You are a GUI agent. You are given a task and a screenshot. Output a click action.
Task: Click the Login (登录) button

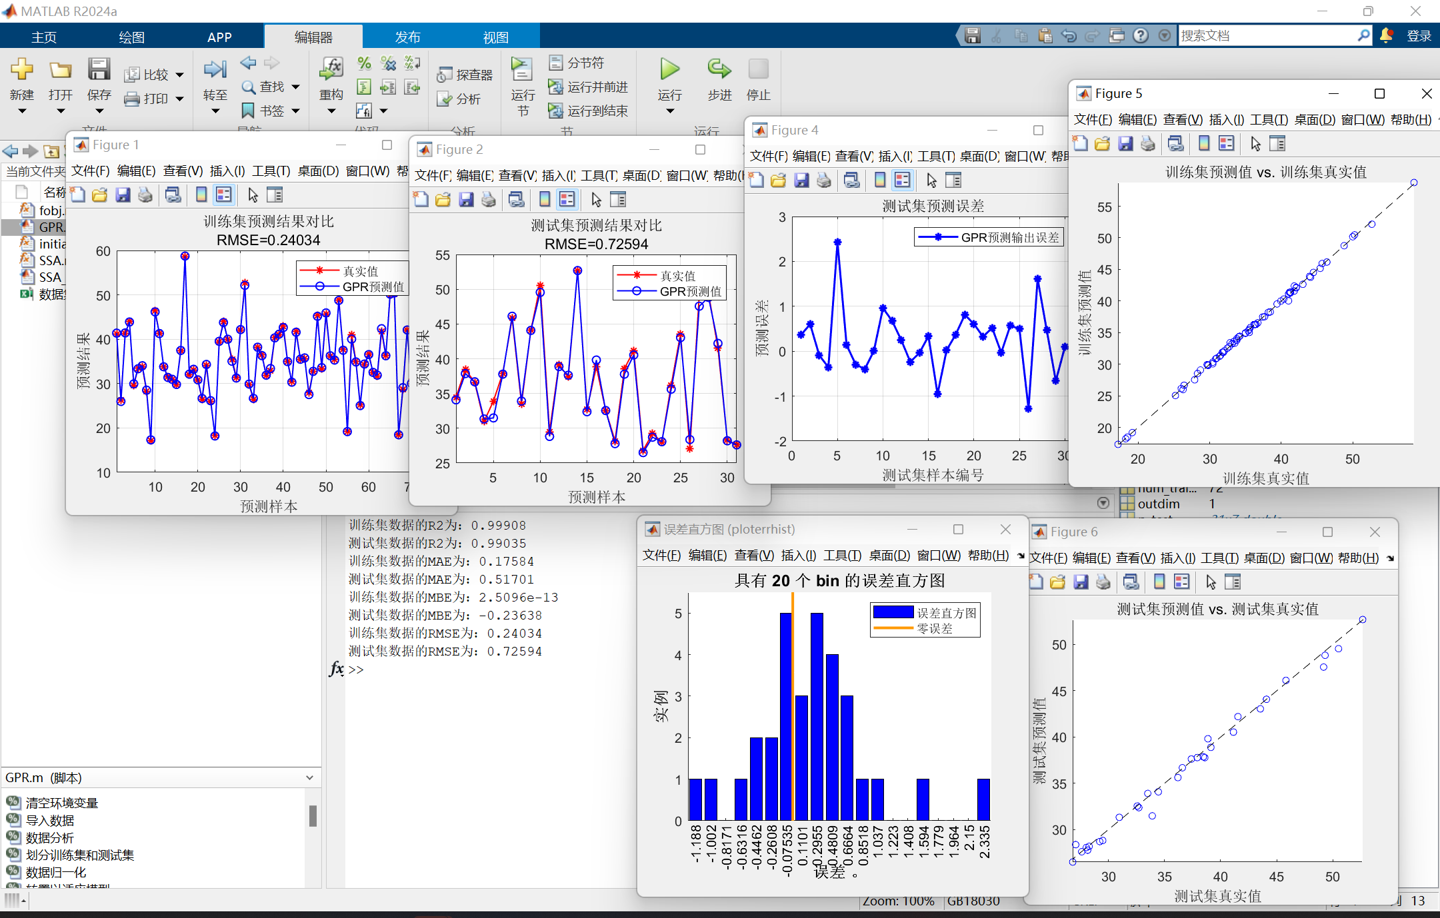pyautogui.click(x=1419, y=36)
